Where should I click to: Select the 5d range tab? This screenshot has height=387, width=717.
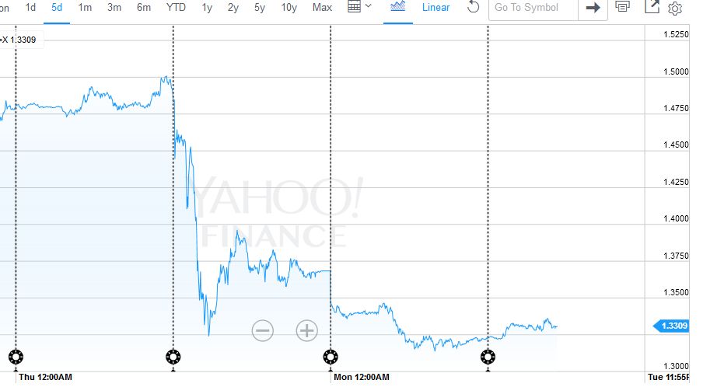coord(57,8)
